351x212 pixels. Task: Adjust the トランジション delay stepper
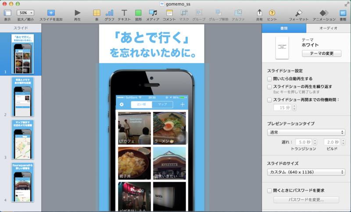(x=315, y=142)
